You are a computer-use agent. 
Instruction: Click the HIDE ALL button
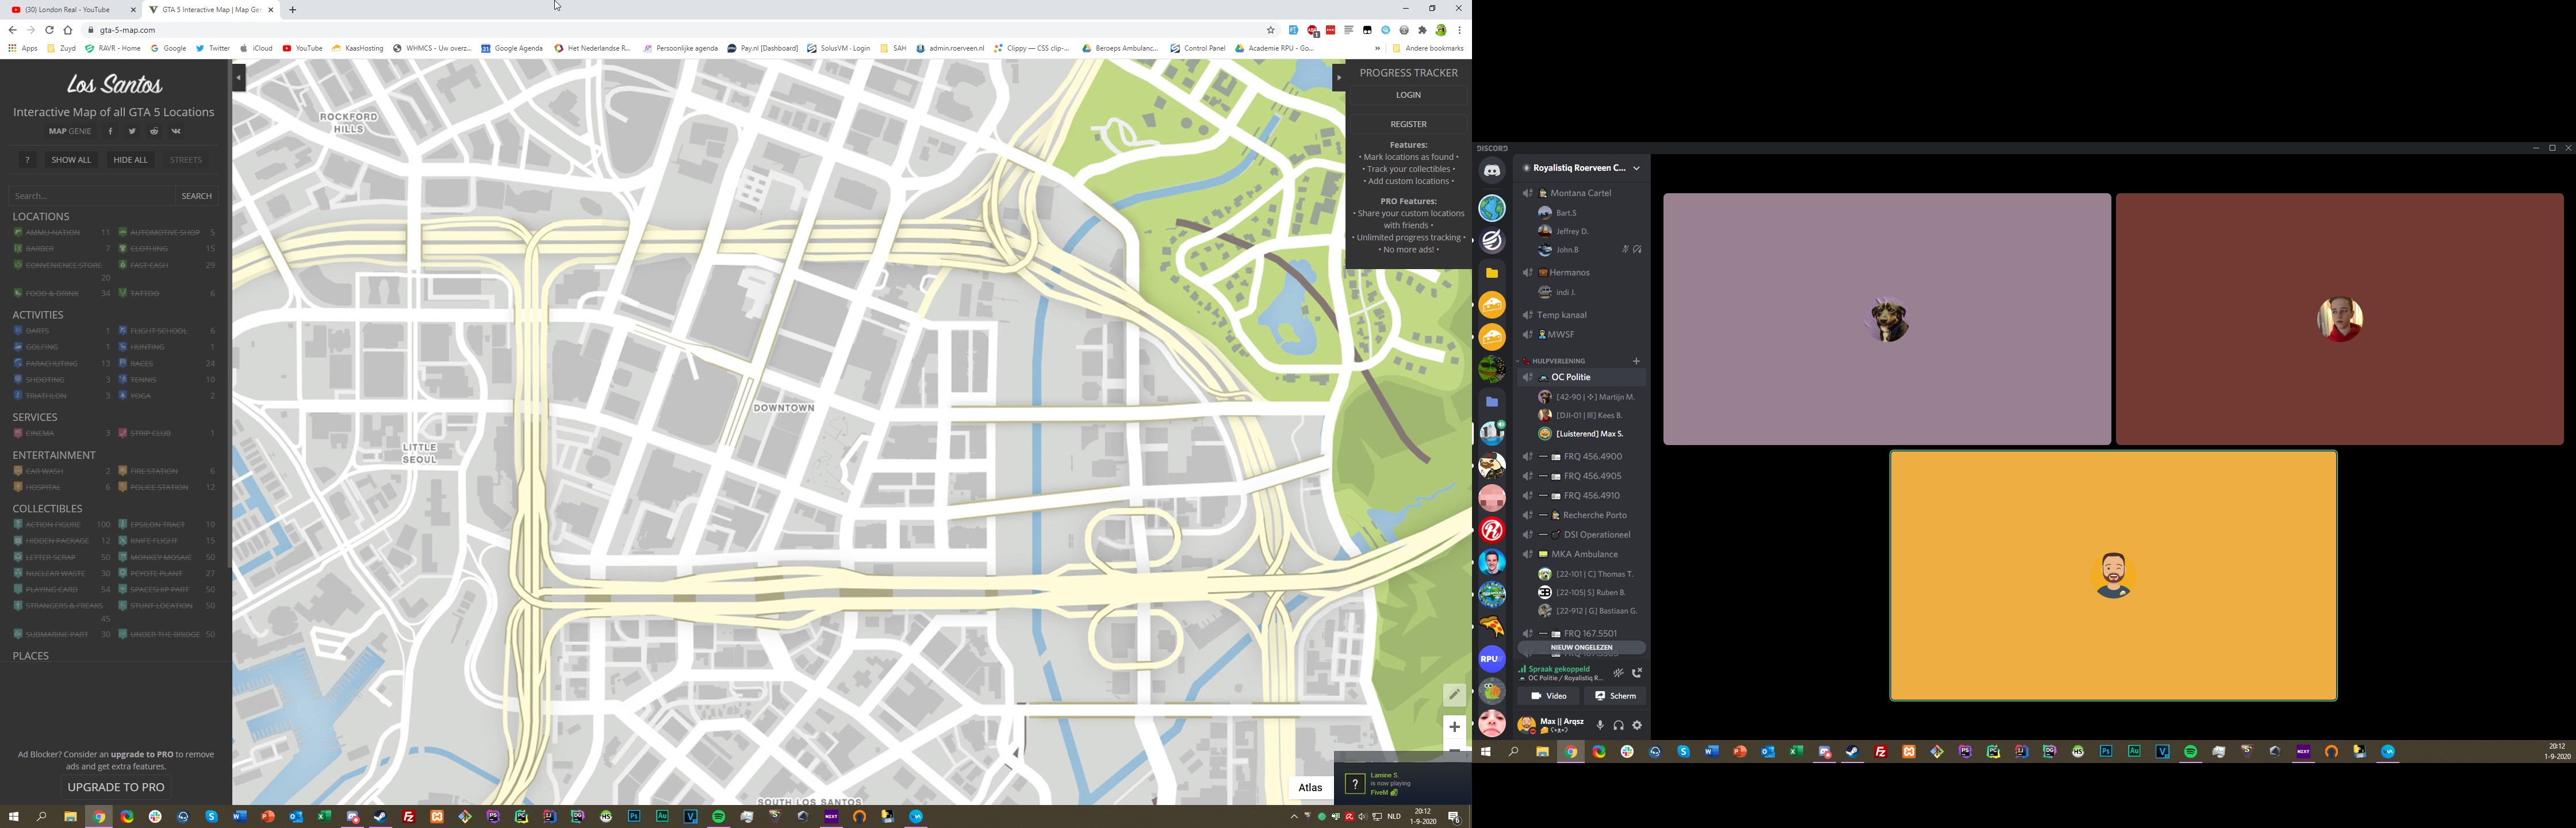click(x=130, y=160)
